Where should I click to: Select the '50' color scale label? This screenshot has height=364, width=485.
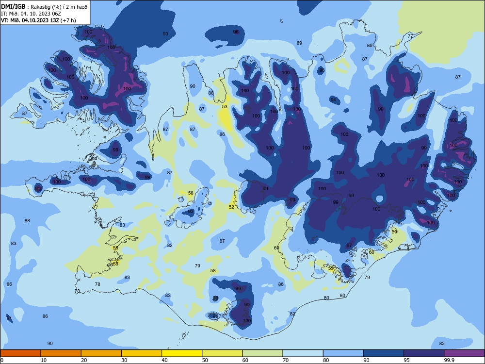tap(205, 360)
